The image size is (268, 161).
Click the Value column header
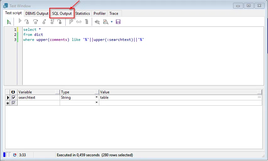(x=180, y=92)
